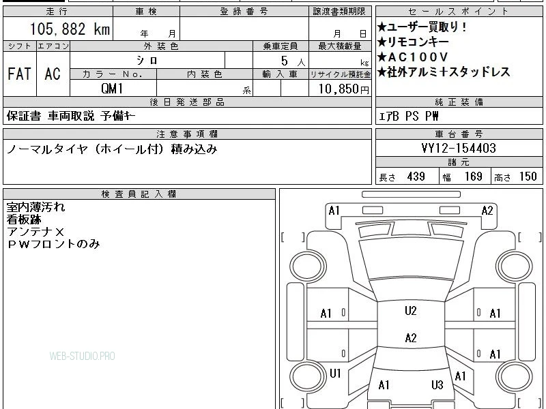The height and width of the screenshot is (409, 546).
Task: Click the 注意事項欄 section header
Action: [187, 134]
